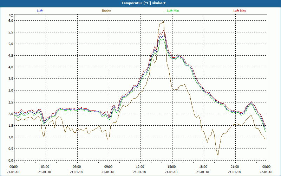The width and height of the screenshot is (281, 176).
Task: Select the red 'Luft Max' legend label
Action: point(240,11)
